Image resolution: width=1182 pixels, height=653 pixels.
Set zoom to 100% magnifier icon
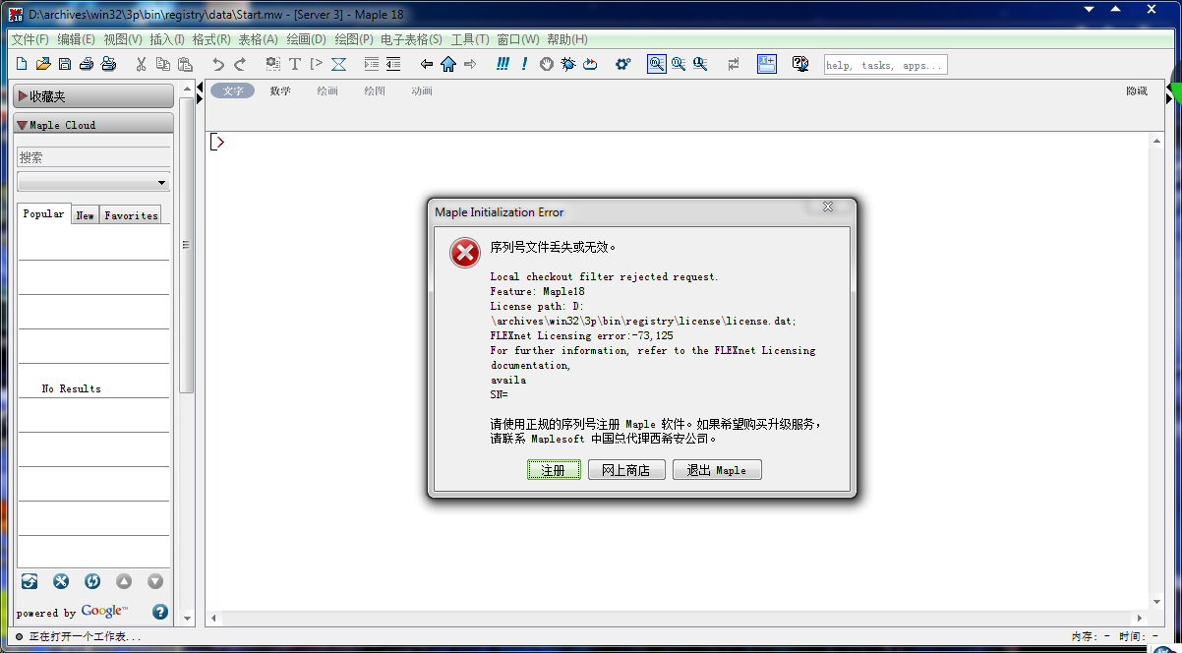click(x=656, y=65)
